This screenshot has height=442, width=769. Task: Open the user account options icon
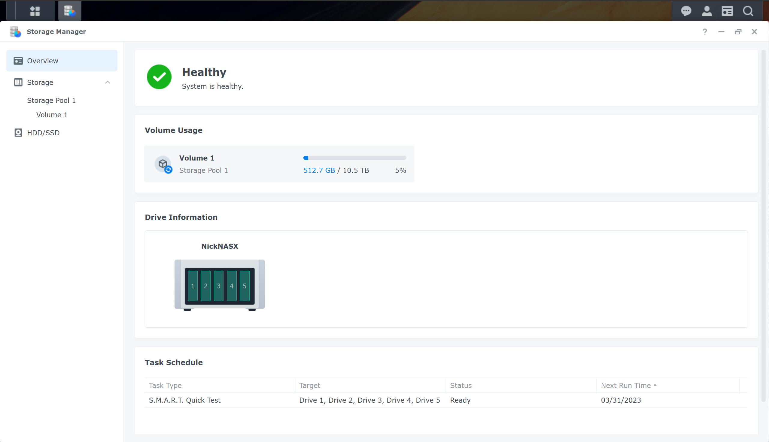tap(707, 11)
